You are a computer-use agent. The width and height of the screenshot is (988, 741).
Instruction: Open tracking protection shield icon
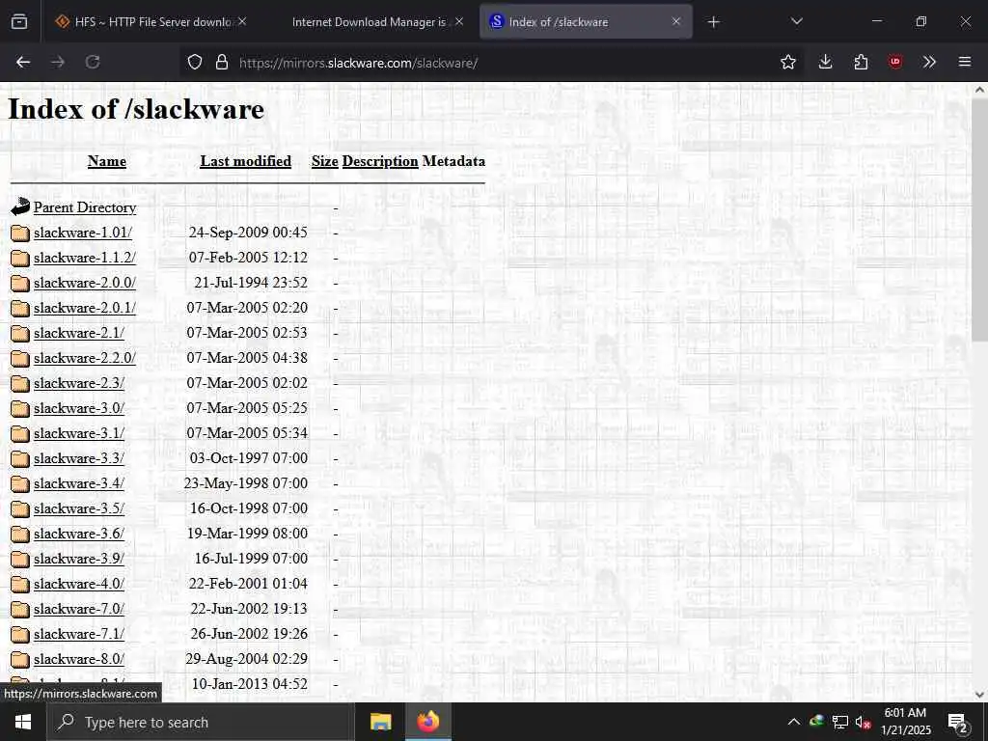(x=195, y=63)
